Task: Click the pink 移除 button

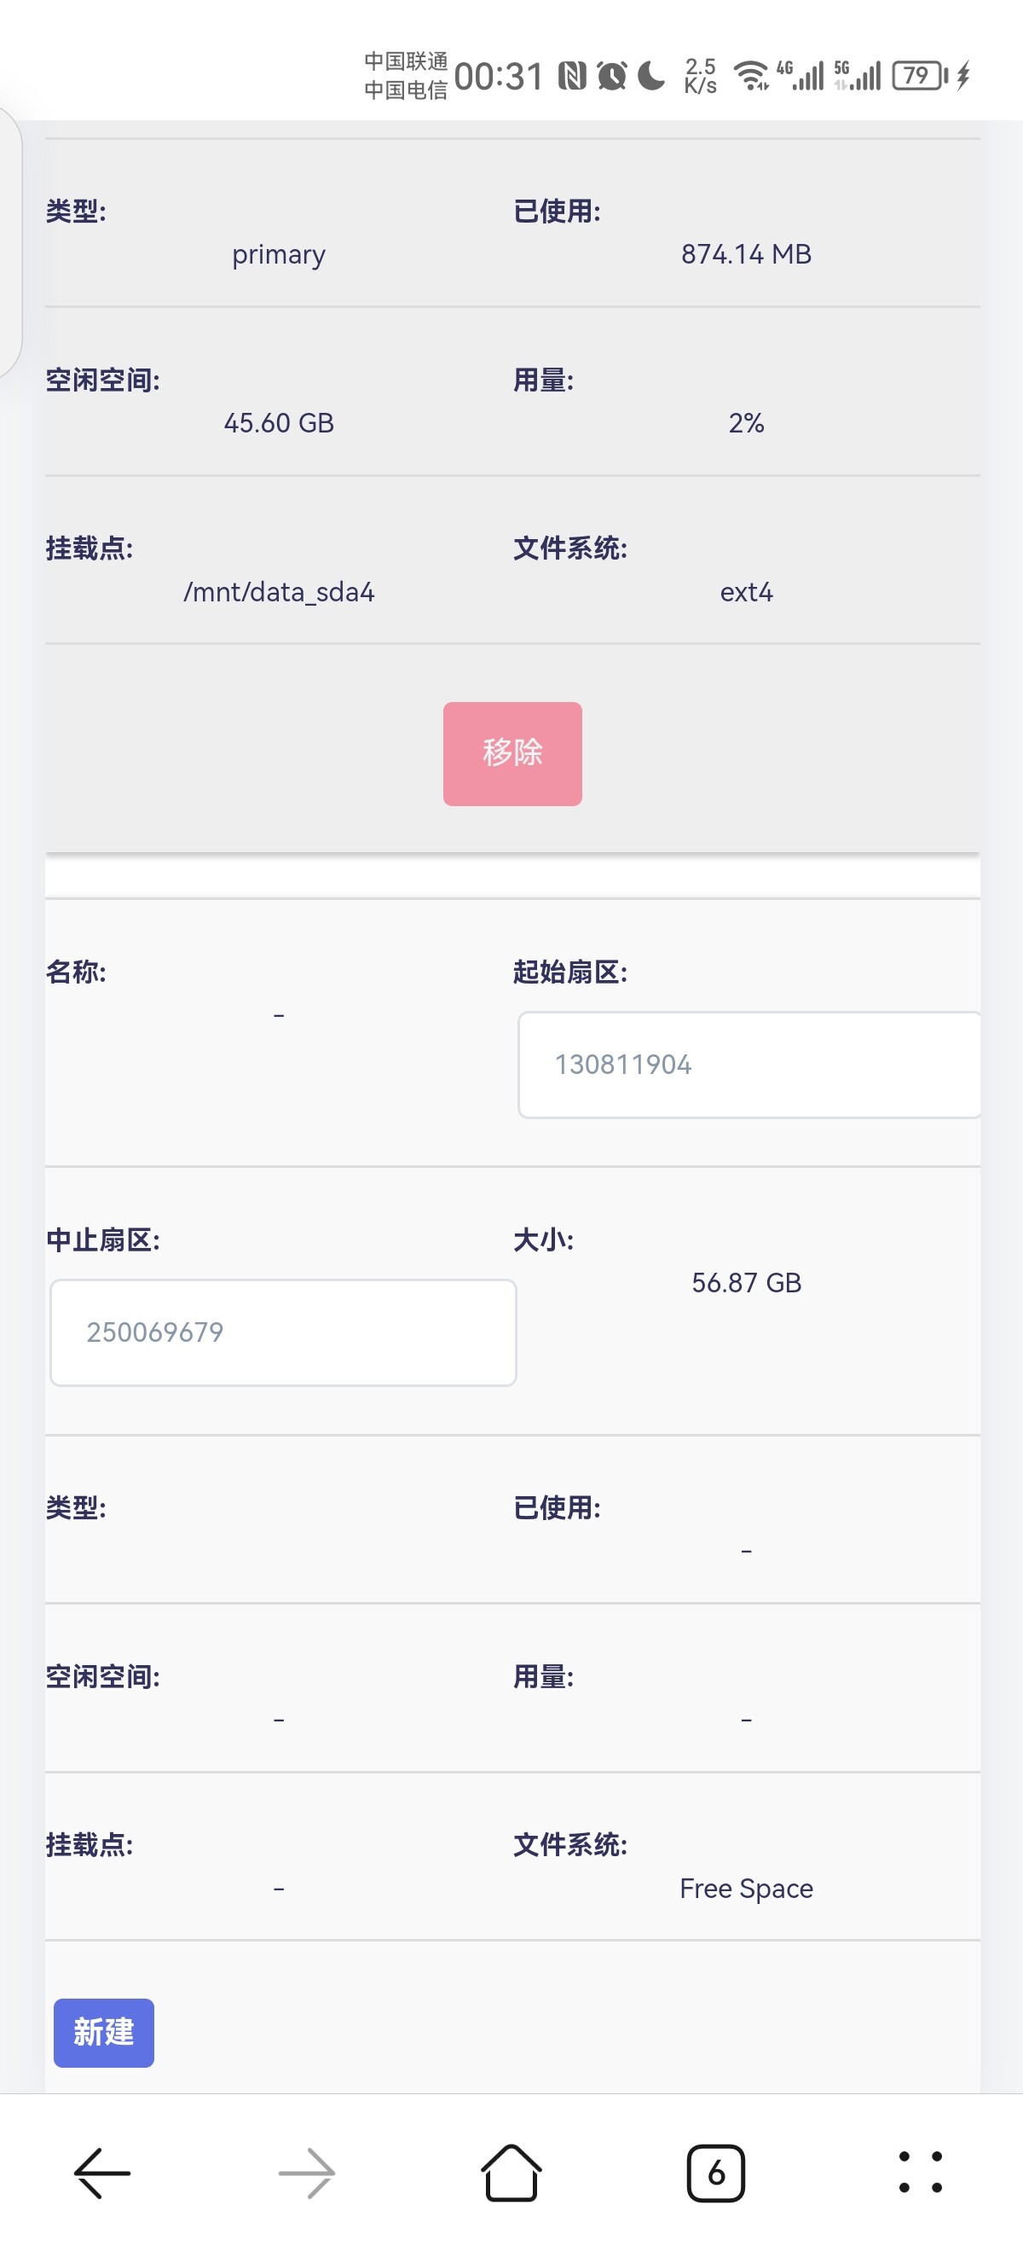Action: tap(512, 752)
